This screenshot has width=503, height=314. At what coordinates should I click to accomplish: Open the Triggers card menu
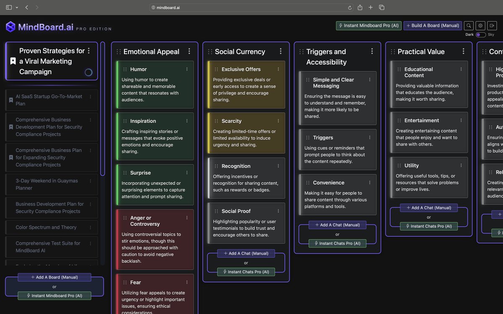(x=370, y=137)
